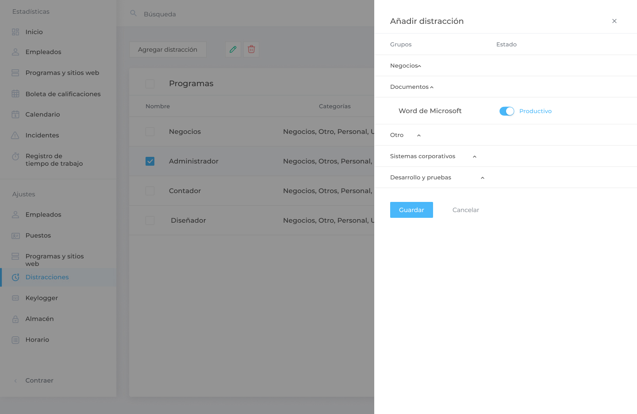This screenshot has width=637, height=414.
Task: Click the red trash delete icon
Action: coord(251,49)
